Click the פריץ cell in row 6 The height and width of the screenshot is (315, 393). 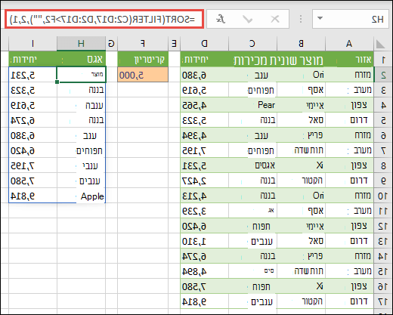[x=301, y=135]
